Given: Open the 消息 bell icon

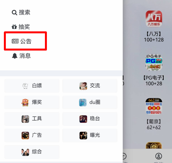Looking at the screenshot, I should point(15,56).
